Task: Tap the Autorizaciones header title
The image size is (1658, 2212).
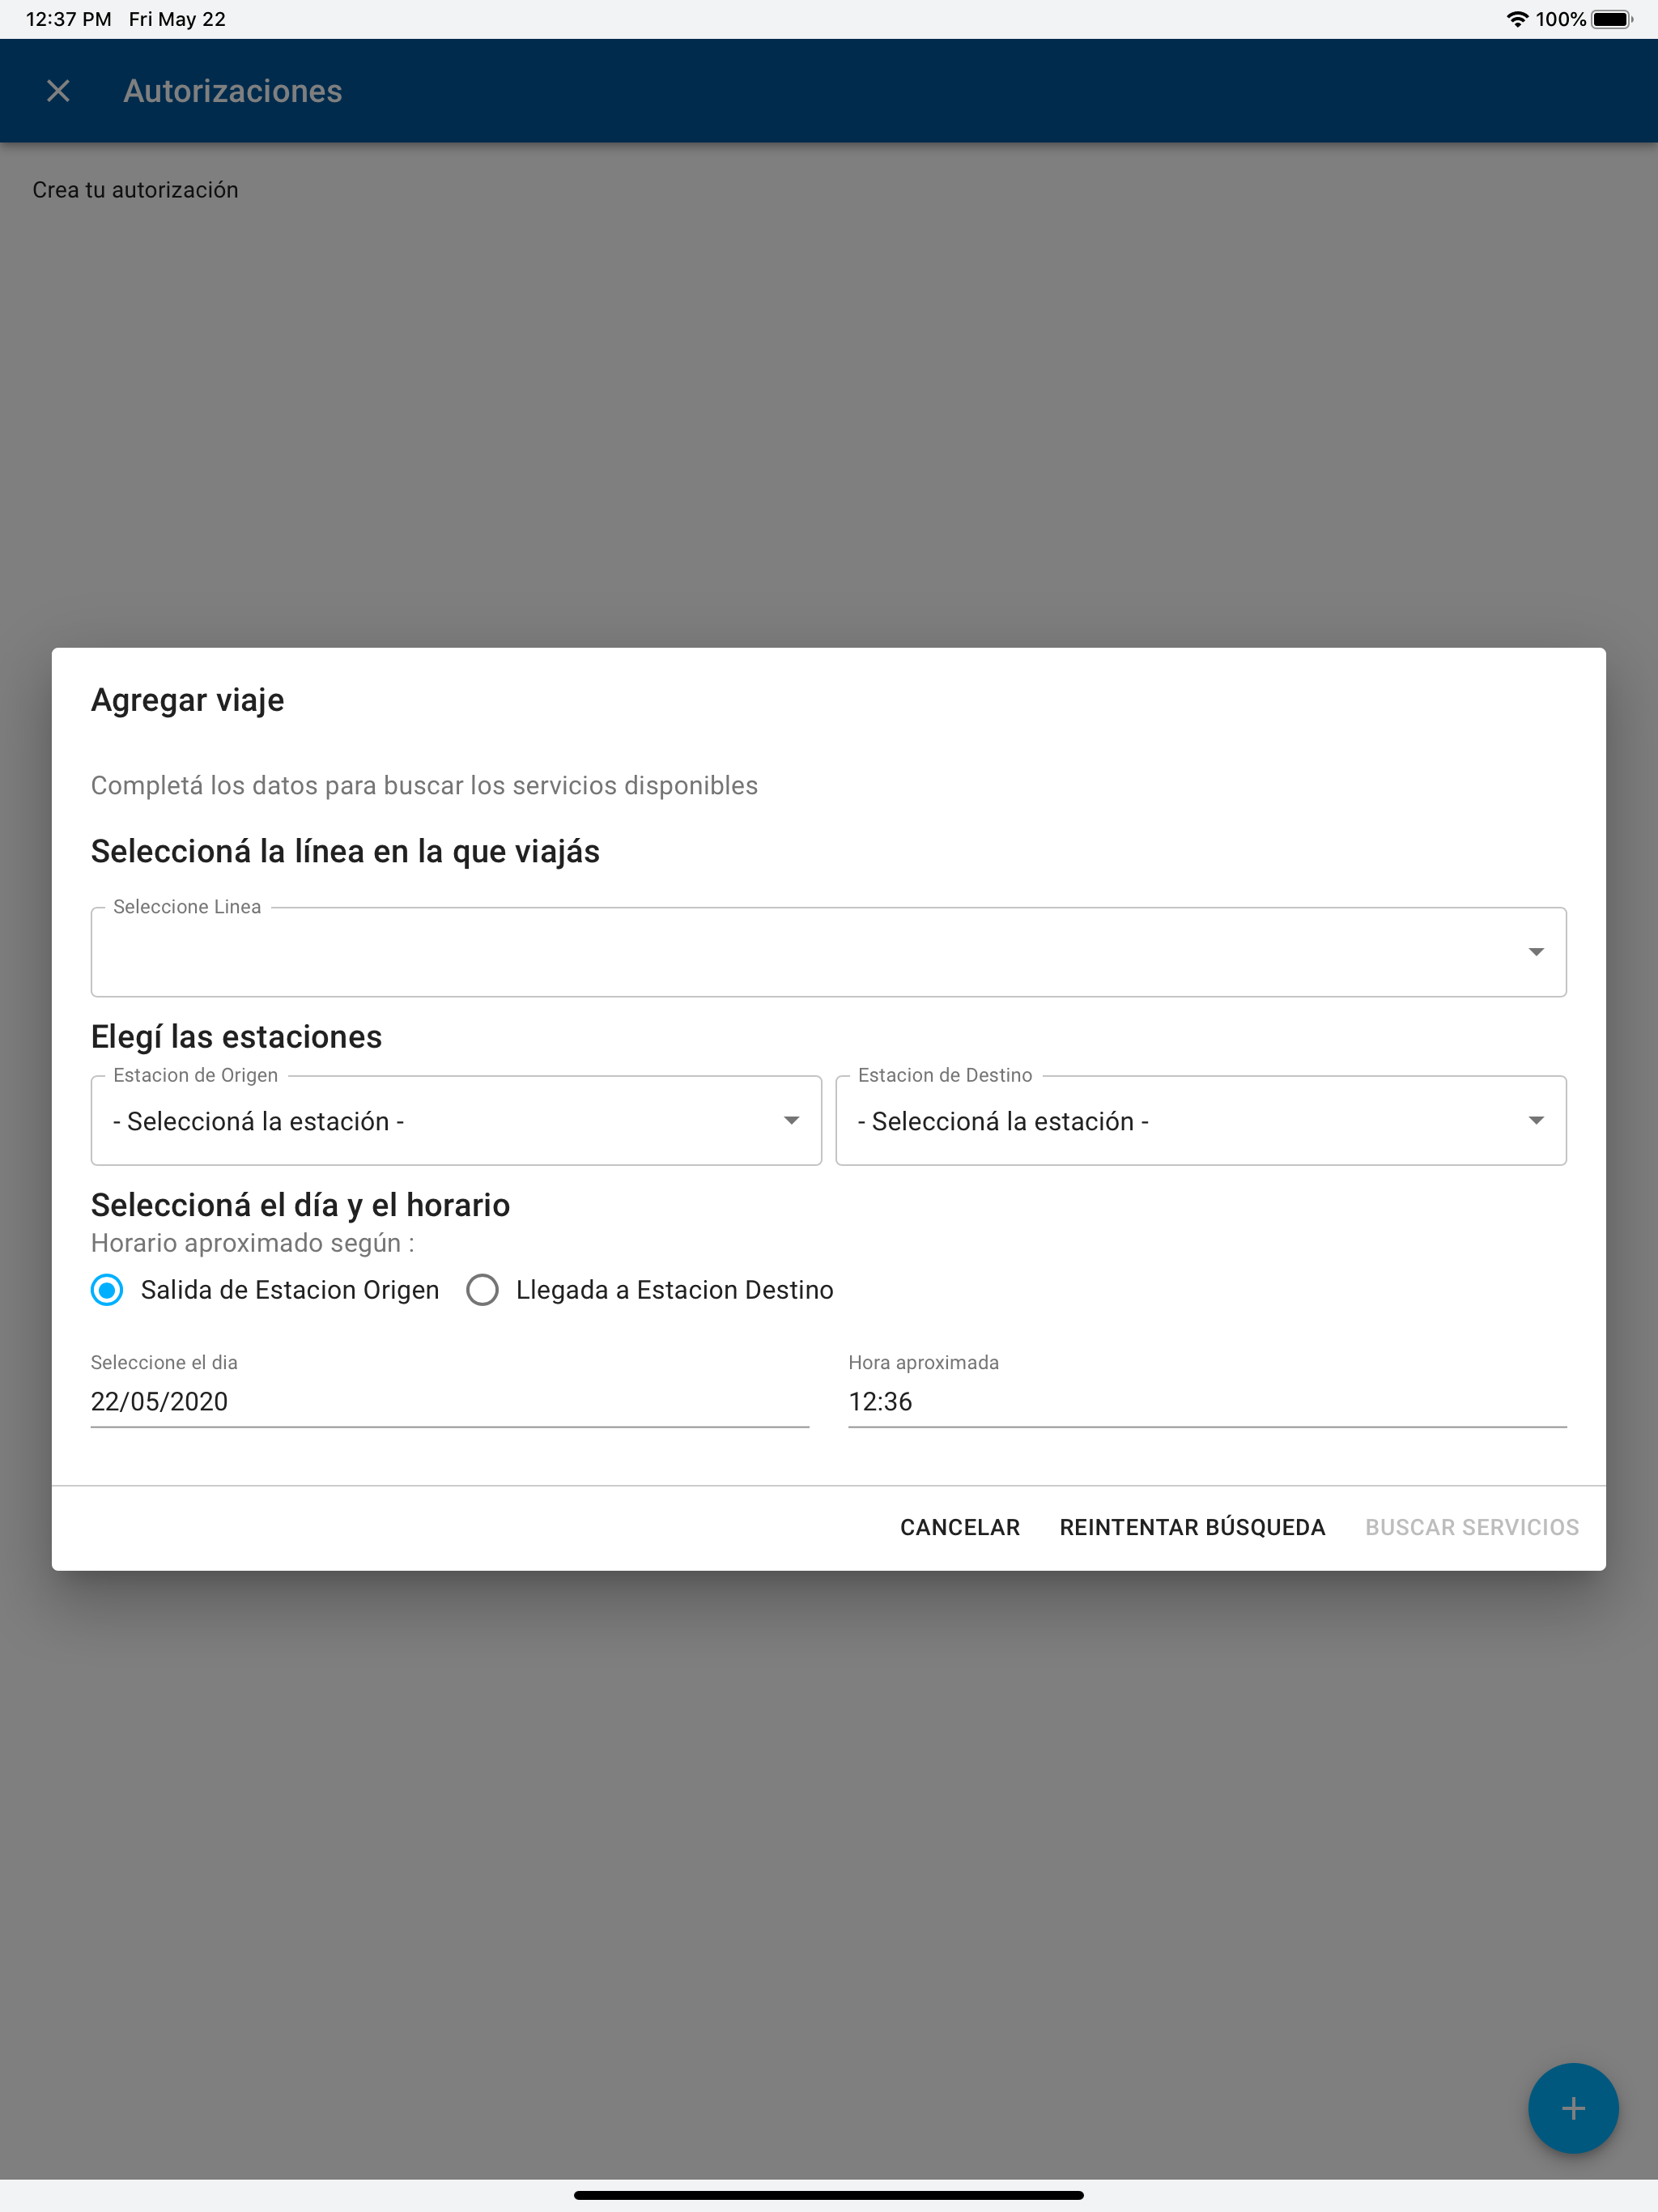Action: point(233,91)
